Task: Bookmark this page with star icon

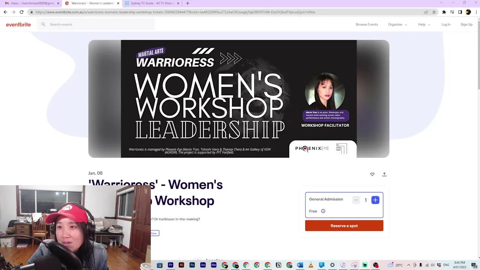Action: click(434, 12)
